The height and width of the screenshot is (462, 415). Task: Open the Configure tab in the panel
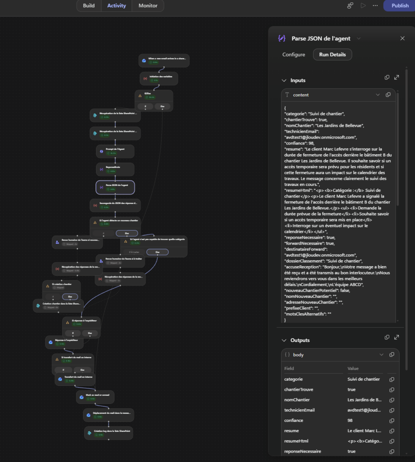pyautogui.click(x=294, y=55)
